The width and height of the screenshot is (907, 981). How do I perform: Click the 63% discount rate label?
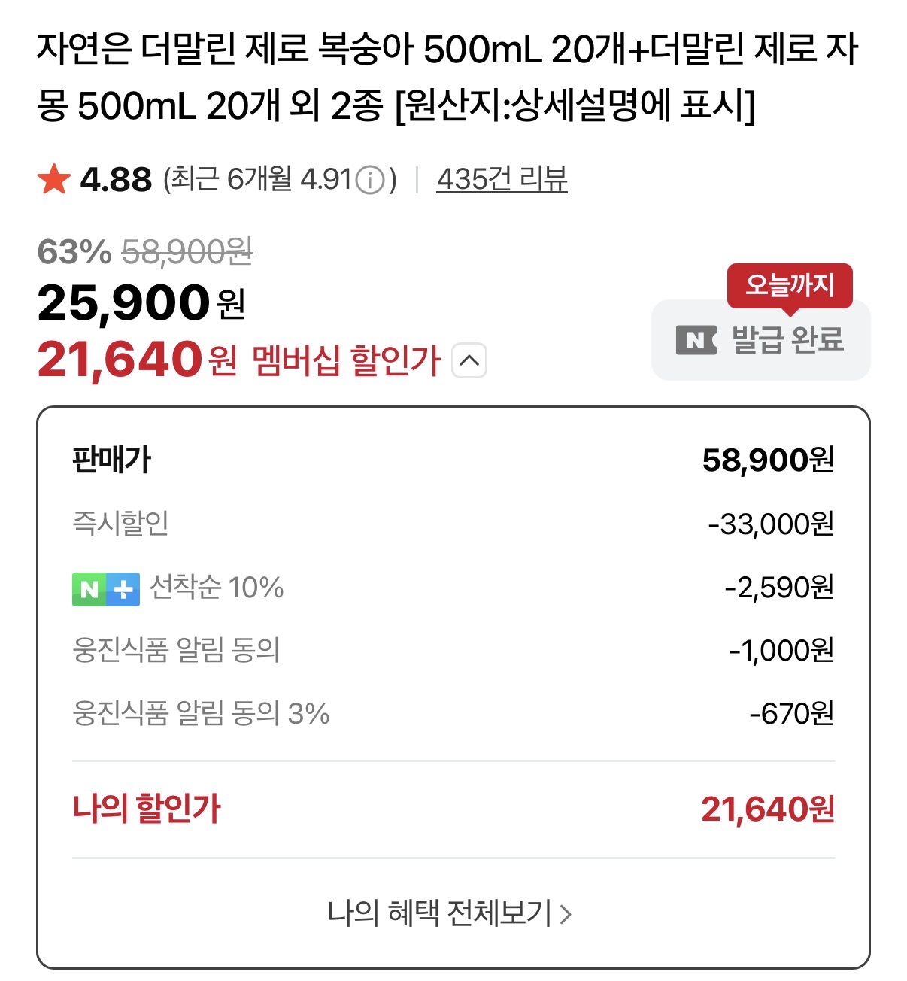(x=74, y=252)
